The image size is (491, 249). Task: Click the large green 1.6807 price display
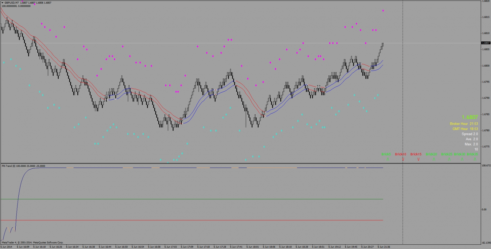tap(470, 117)
